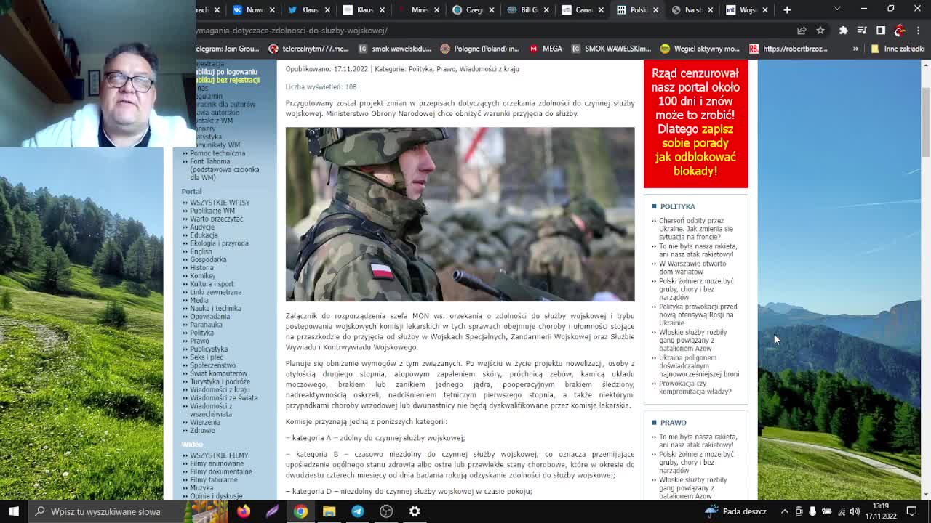
Task: Open the Chersoń odbity przez Ukrainę article
Action: point(695,229)
